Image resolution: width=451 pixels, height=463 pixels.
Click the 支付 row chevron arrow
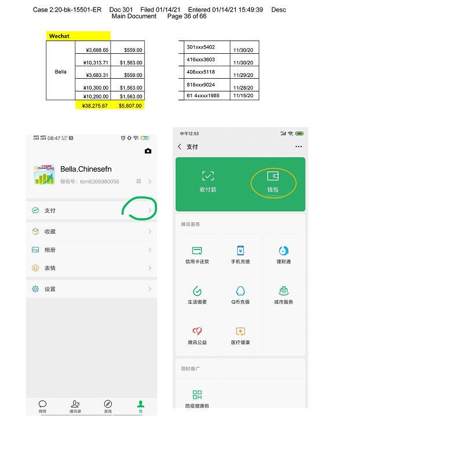click(150, 210)
